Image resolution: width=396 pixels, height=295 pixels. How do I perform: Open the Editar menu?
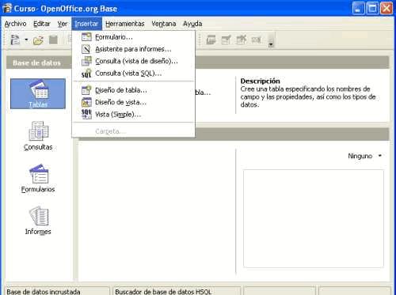coord(42,24)
